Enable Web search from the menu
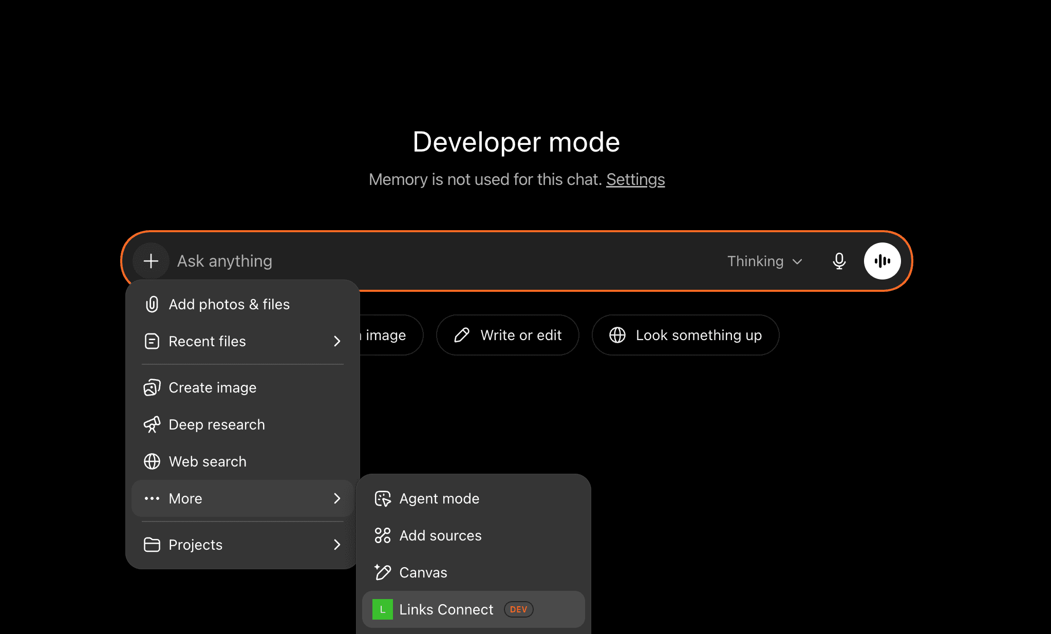Screen dimensions: 1051x634 pos(242,461)
